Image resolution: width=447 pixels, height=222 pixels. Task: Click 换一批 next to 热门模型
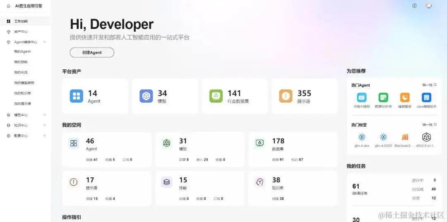429,125
